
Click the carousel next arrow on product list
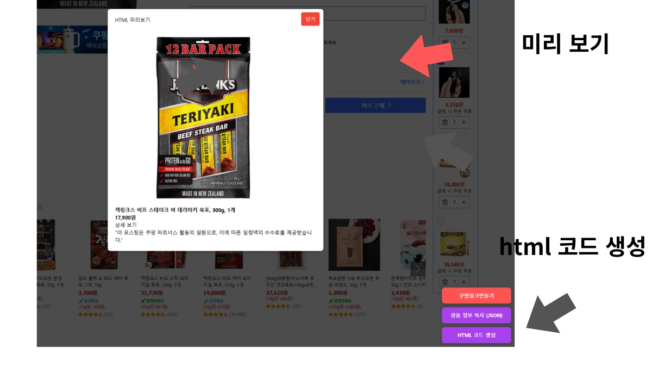point(418,268)
